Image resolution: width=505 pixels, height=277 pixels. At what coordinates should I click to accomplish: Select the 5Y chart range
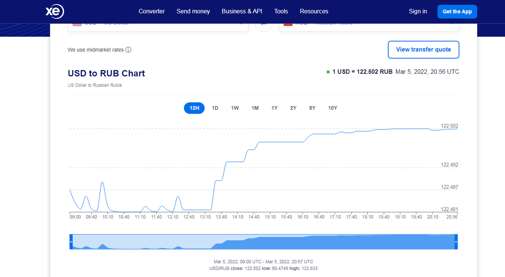(x=312, y=108)
